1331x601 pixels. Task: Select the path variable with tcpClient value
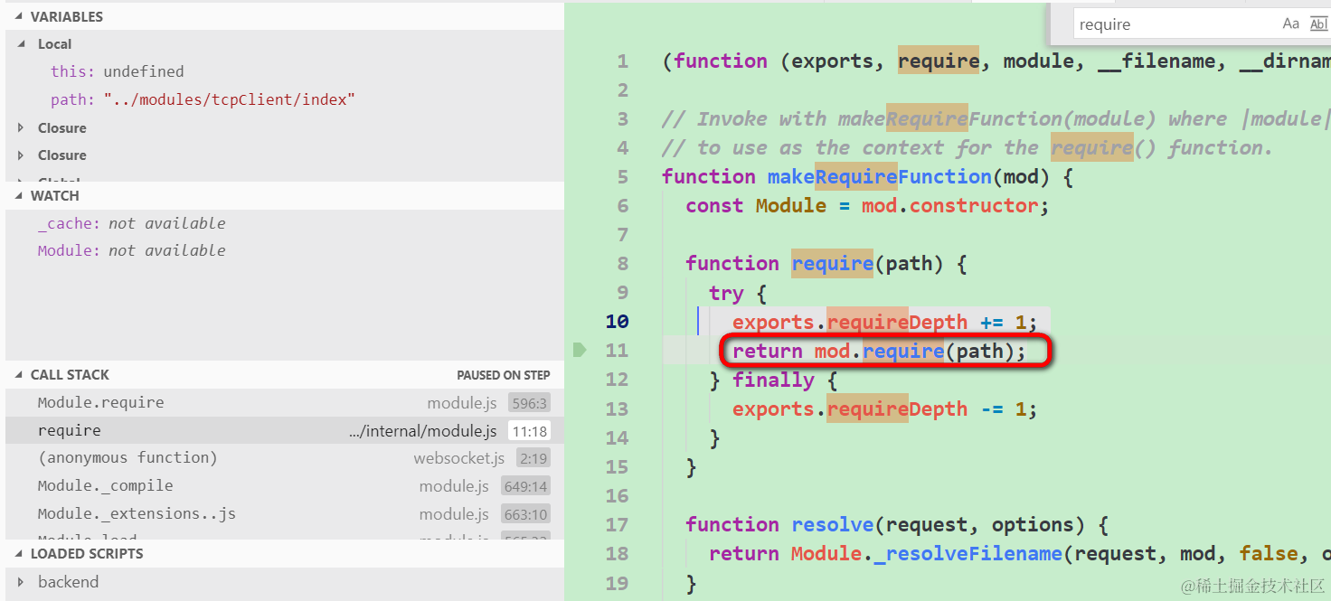point(284,99)
